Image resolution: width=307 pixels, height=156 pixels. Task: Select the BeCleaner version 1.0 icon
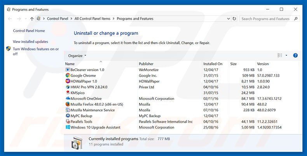coord(68,70)
